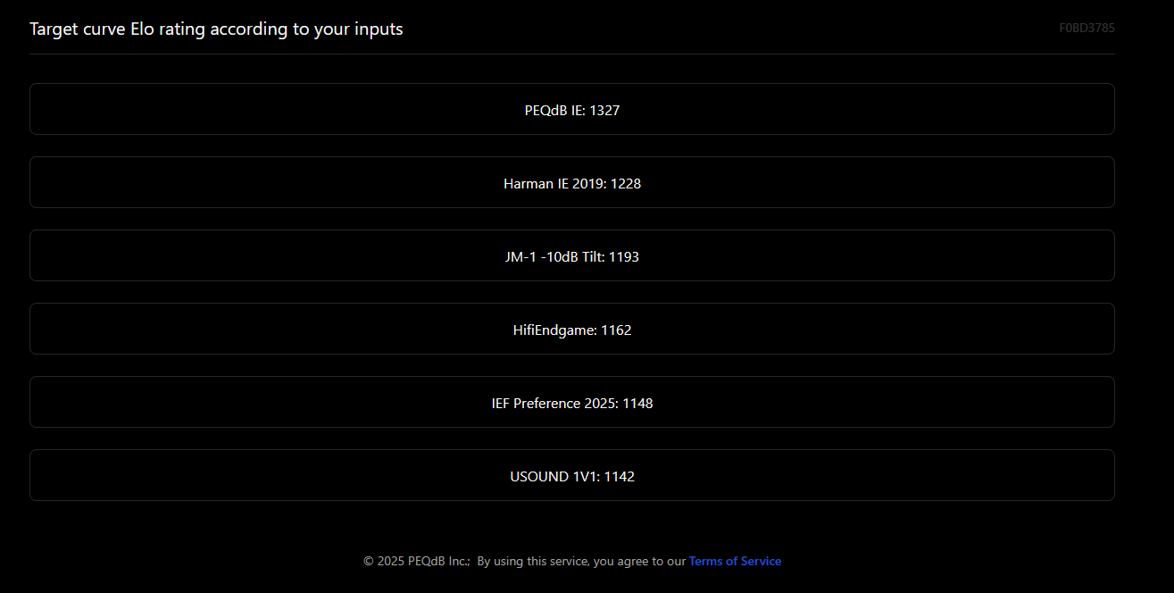Select the Harman IE 2019 target name
Image resolution: width=1174 pixels, height=593 pixels.
tap(554, 184)
